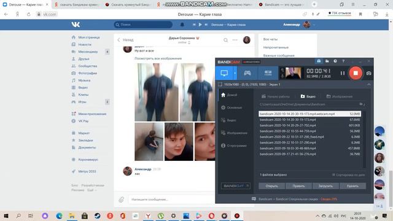Switch to Видео files tab in Bandicam

click(x=308, y=96)
